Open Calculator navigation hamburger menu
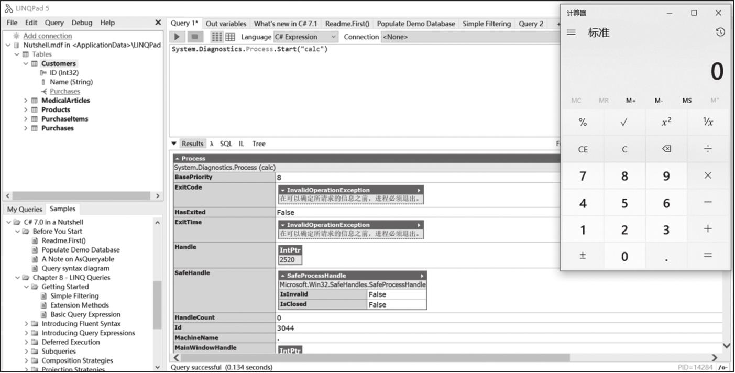Viewport: 735px width, 373px height. tap(571, 32)
